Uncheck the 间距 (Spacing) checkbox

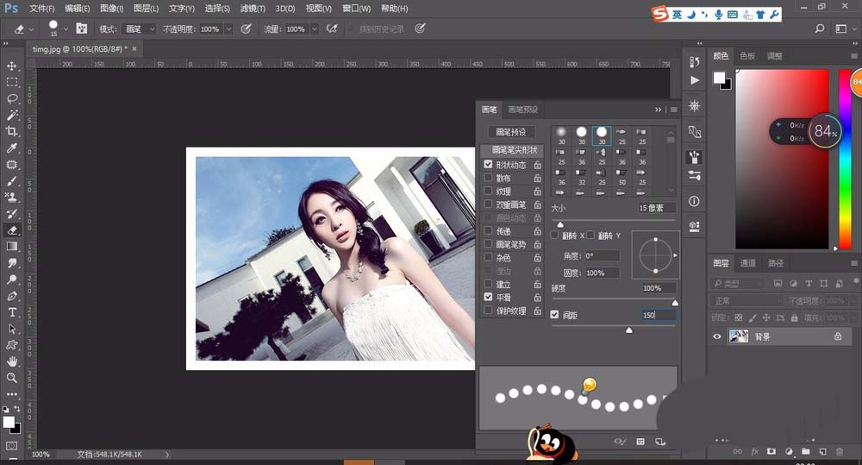click(555, 315)
